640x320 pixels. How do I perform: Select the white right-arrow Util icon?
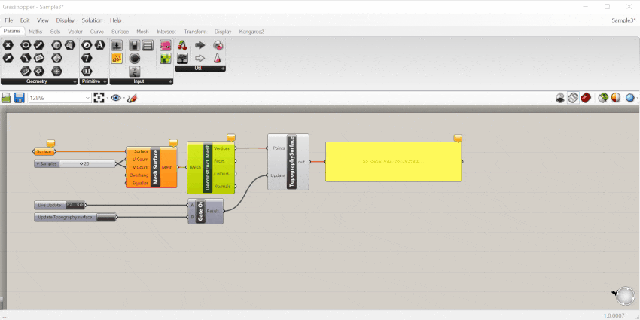click(x=200, y=59)
